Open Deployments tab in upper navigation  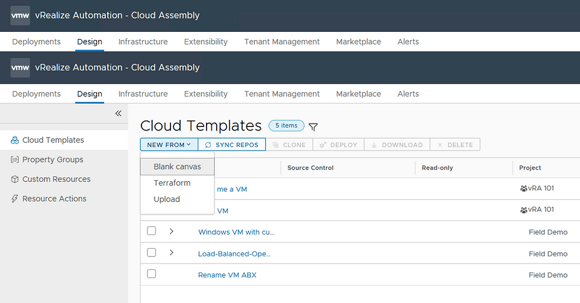(36, 42)
